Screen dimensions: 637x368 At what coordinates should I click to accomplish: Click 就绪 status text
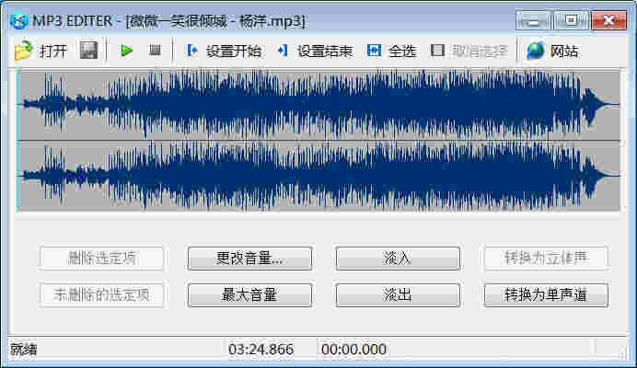[x=24, y=350]
